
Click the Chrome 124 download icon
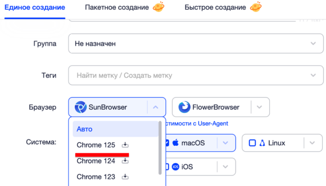(x=126, y=161)
